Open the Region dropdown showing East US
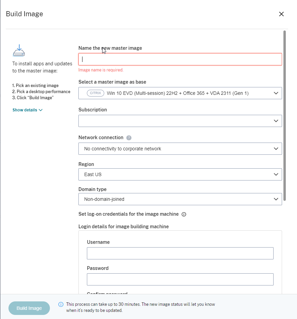Screen dimensions: 297x319 [x=180, y=174]
